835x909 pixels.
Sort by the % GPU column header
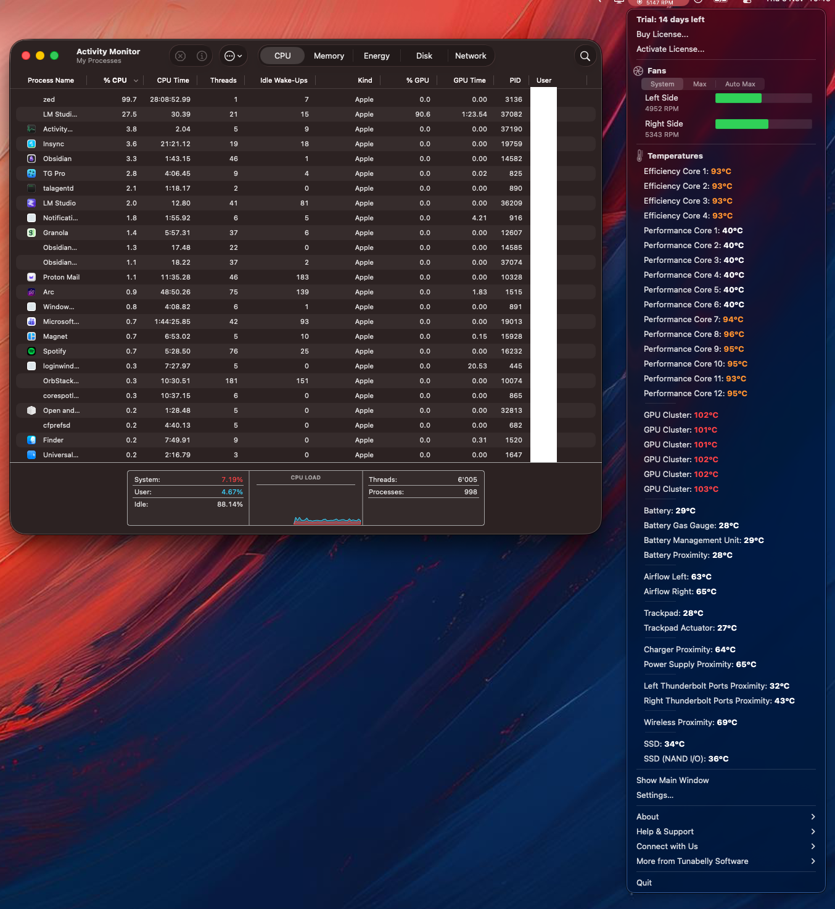(x=417, y=81)
